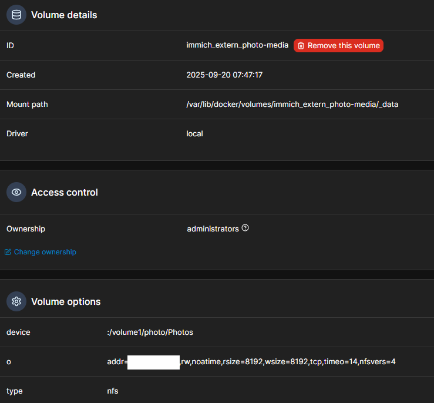The width and height of the screenshot is (434, 403).
Task: Click the database icon beside Volume details
Action: click(16, 15)
